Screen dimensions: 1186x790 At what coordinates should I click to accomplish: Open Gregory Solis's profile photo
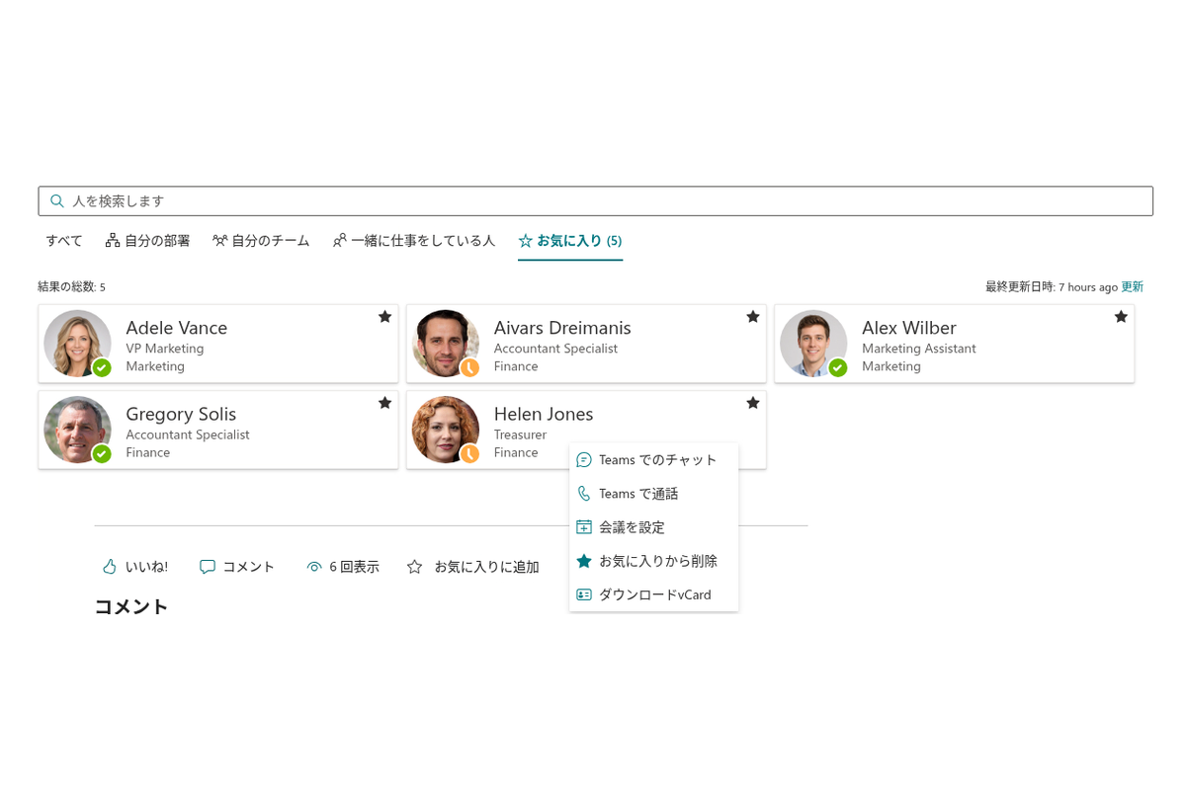[77, 430]
